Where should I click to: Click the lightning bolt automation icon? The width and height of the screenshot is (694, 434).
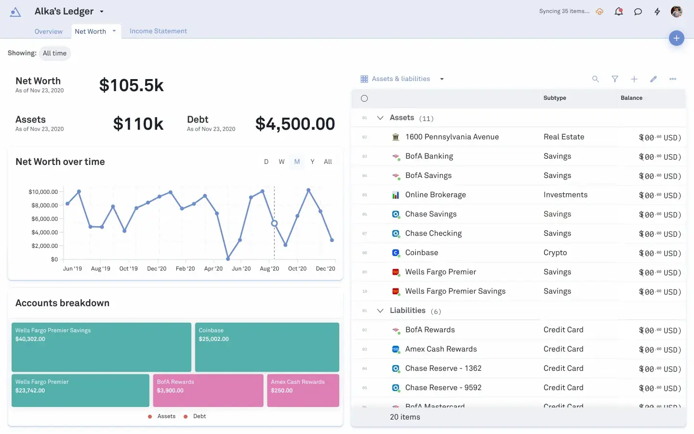[x=657, y=12]
